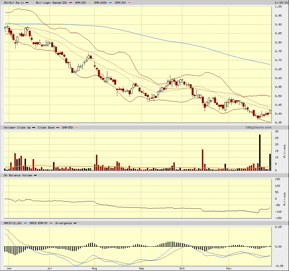Click the OBV axis label 150
289x271 pixels.
pos(277,179)
